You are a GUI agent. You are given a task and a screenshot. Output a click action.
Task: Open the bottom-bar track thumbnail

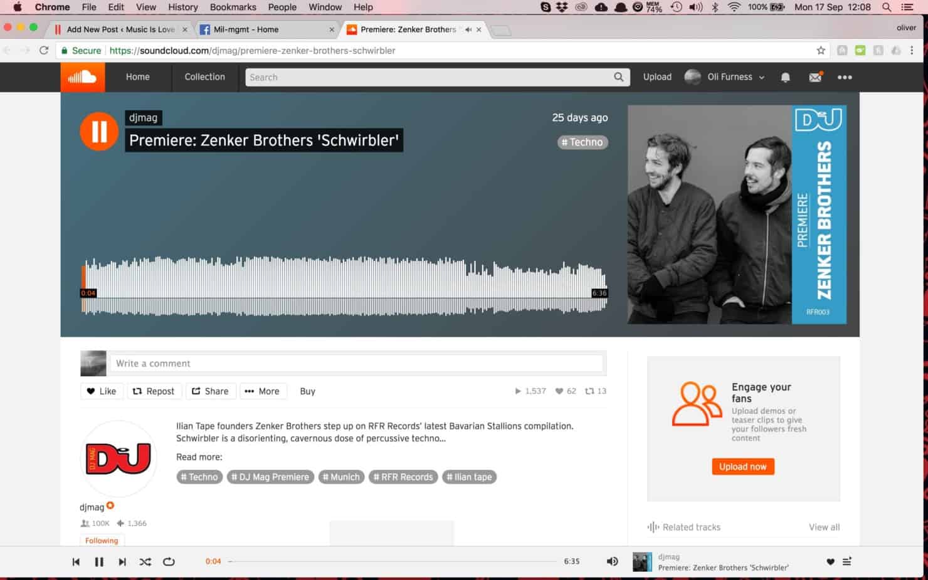(x=642, y=562)
